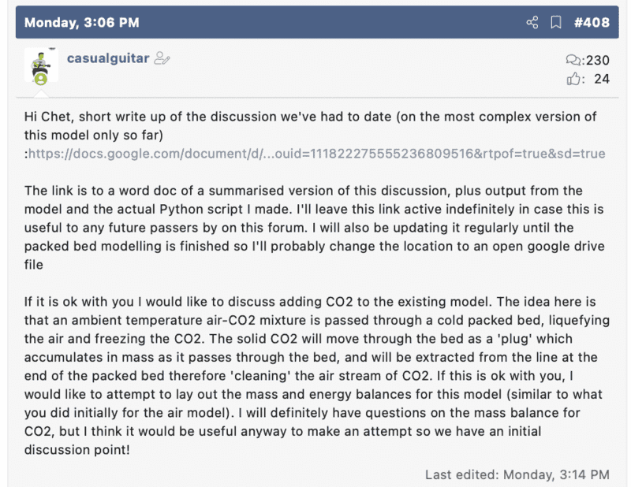The image size is (631, 487).
Task: Click the reaction score number 24
Action: [x=601, y=79]
